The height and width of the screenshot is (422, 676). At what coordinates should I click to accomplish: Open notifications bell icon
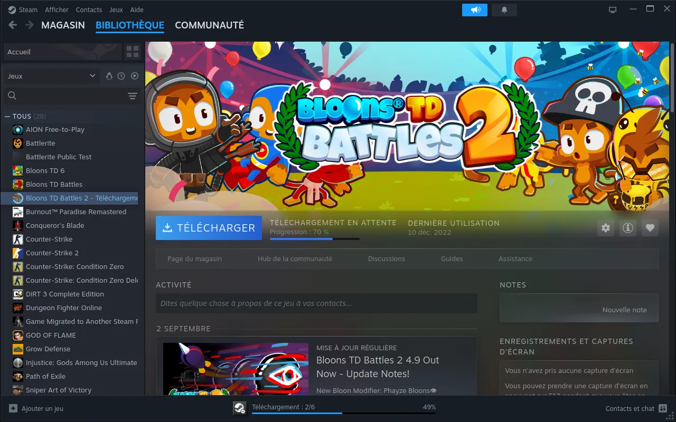point(504,10)
